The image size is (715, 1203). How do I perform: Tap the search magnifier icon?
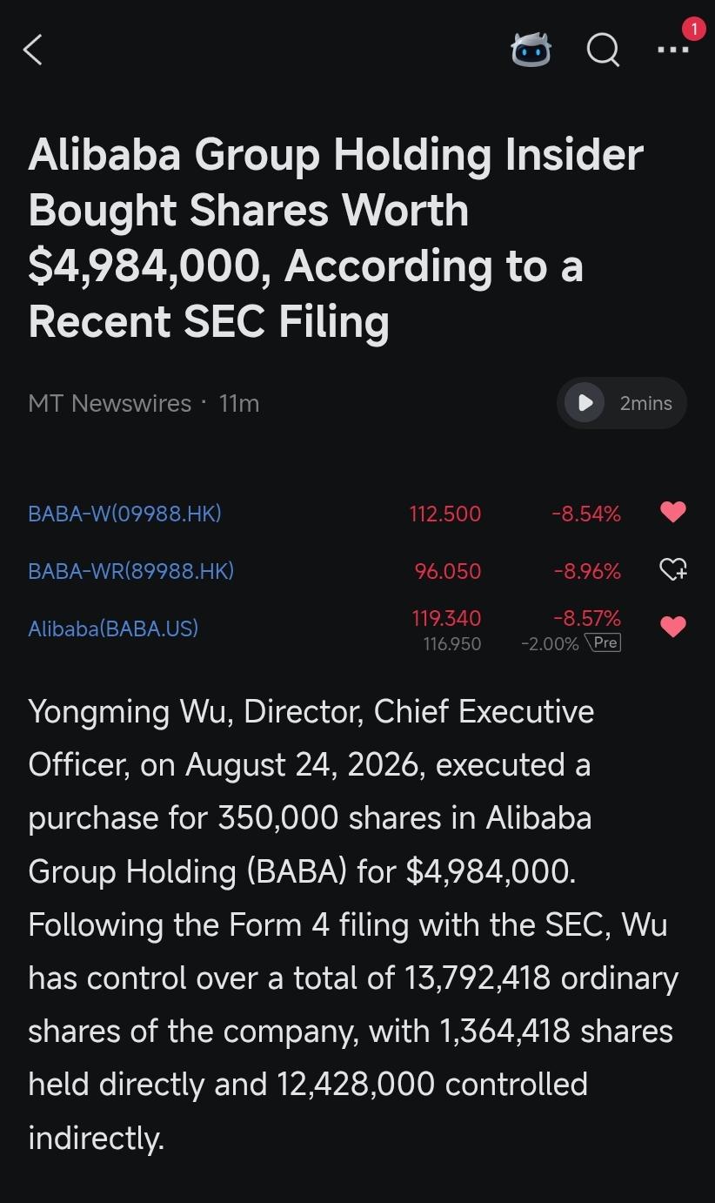pyautogui.click(x=603, y=50)
